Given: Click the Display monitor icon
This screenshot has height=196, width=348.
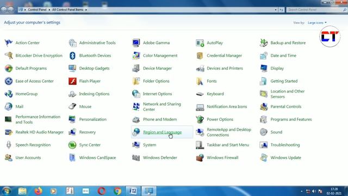Looking at the screenshot, I should [263, 68].
